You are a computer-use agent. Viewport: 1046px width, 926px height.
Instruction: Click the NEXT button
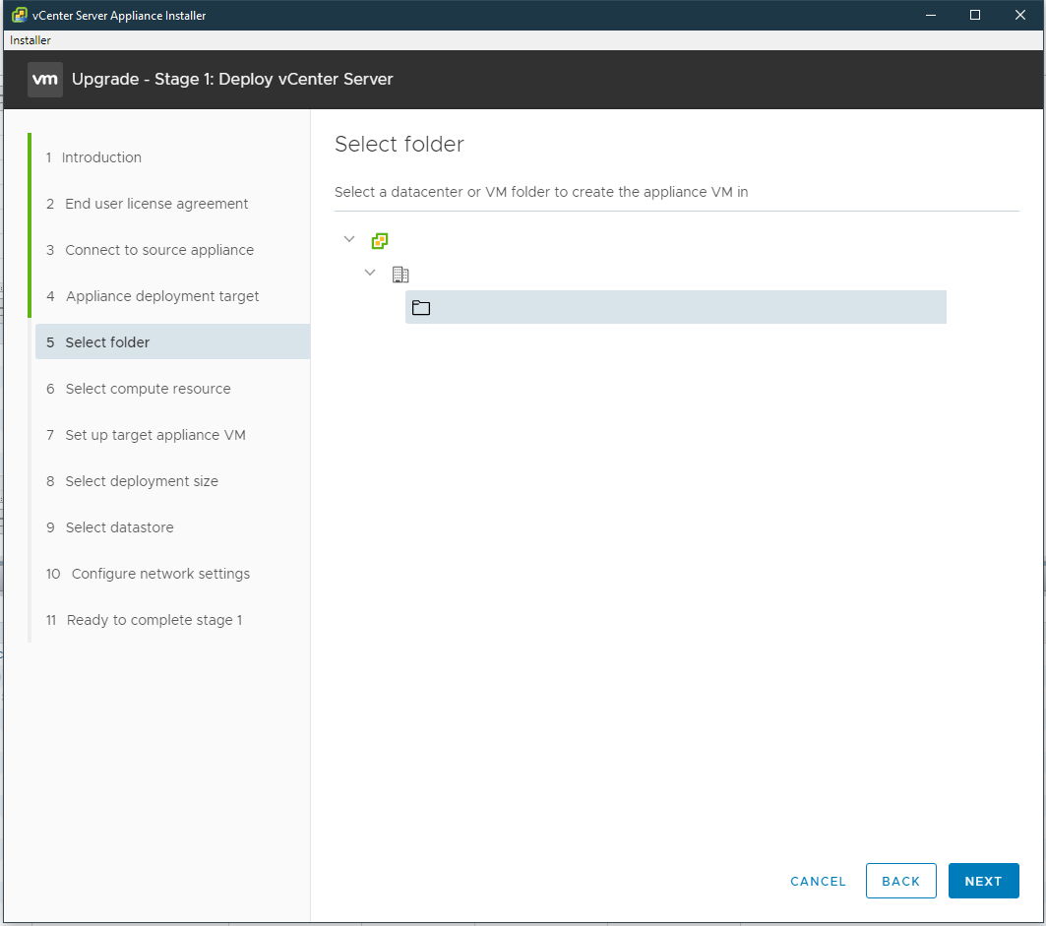(x=983, y=881)
